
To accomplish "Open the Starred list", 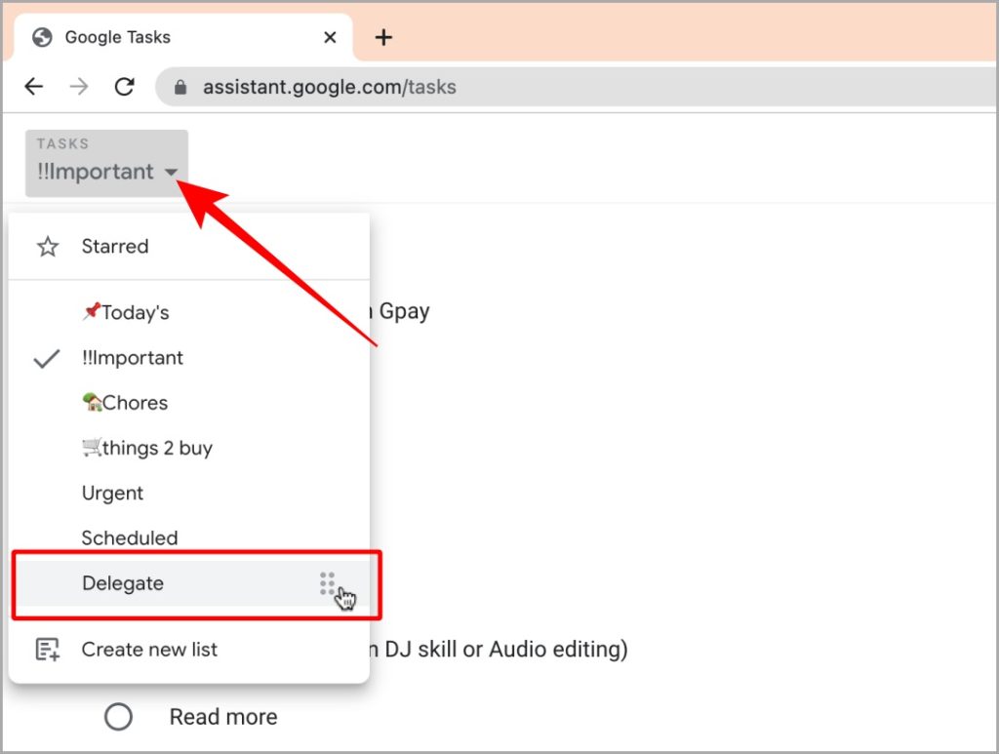I will 189,247.
